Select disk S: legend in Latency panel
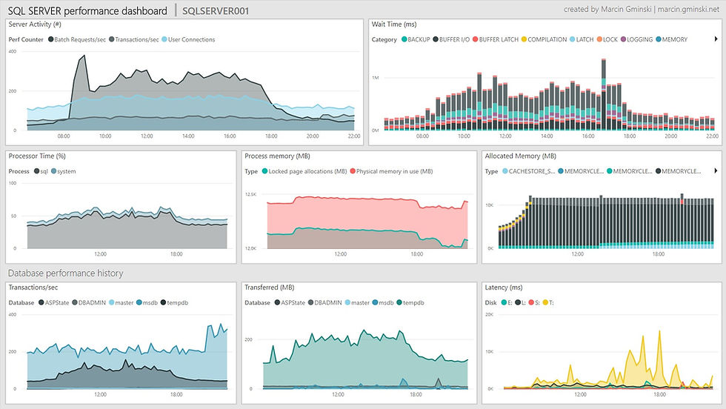The width and height of the screenshot is (726, 409). click(534, 302)
